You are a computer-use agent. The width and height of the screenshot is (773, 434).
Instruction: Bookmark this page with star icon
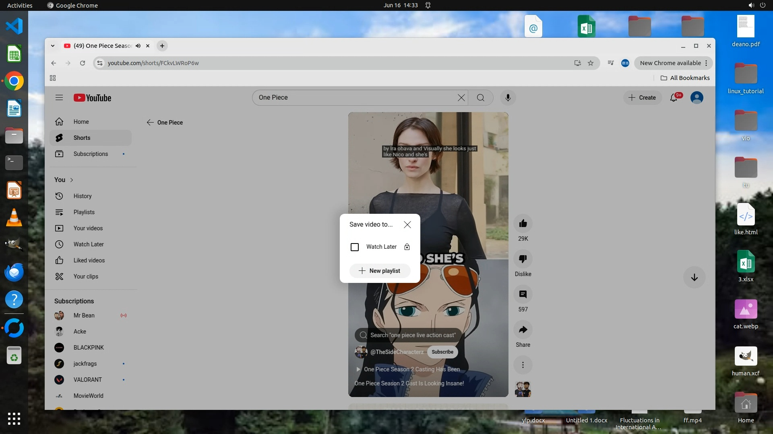click(591, 63)
